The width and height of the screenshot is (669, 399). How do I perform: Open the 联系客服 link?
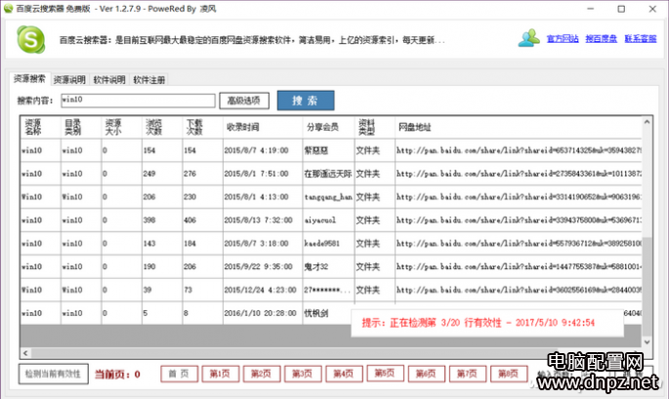[641, 39]
